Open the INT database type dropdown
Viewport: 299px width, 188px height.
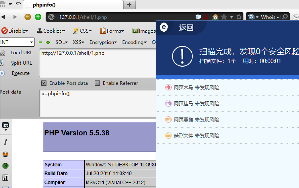(x=17, y=42)
